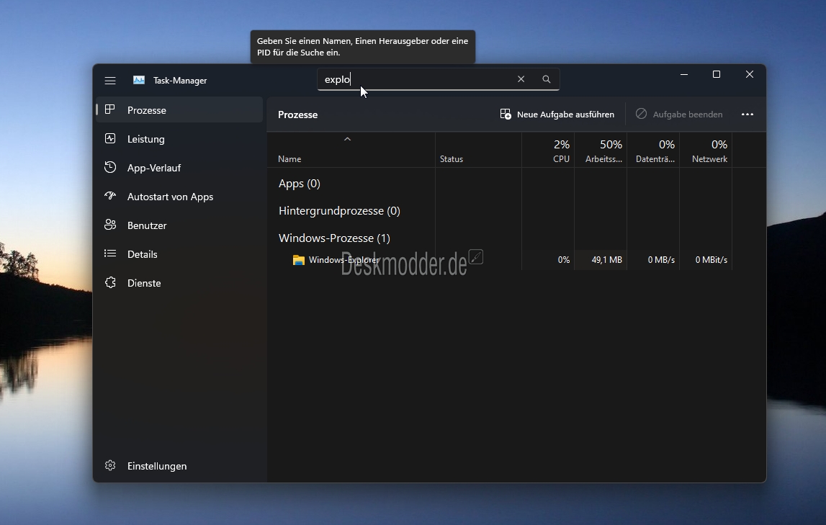
Task: Click Aufgabe beenden
Action: tap(680, 115)
